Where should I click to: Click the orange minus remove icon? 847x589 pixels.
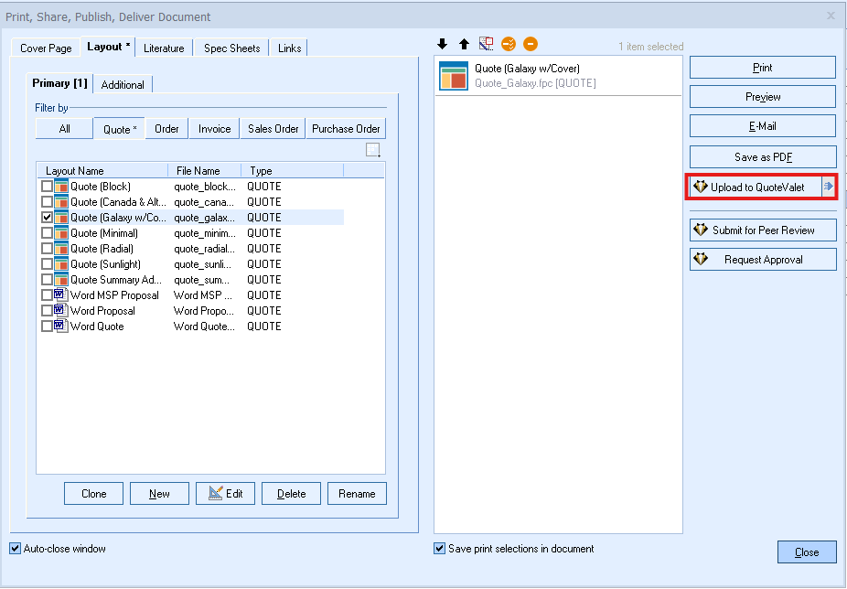[x=531, y=44]
